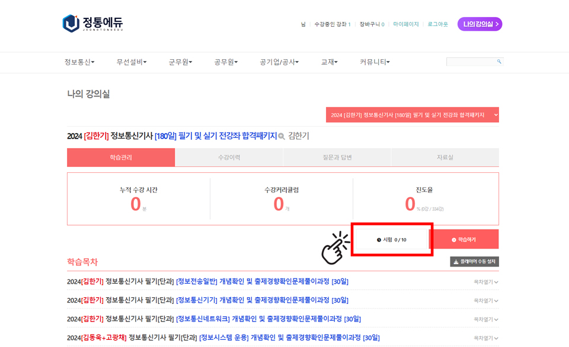
Task: Switch to the 질문과 답변 tab
Action: coord(337,158)
